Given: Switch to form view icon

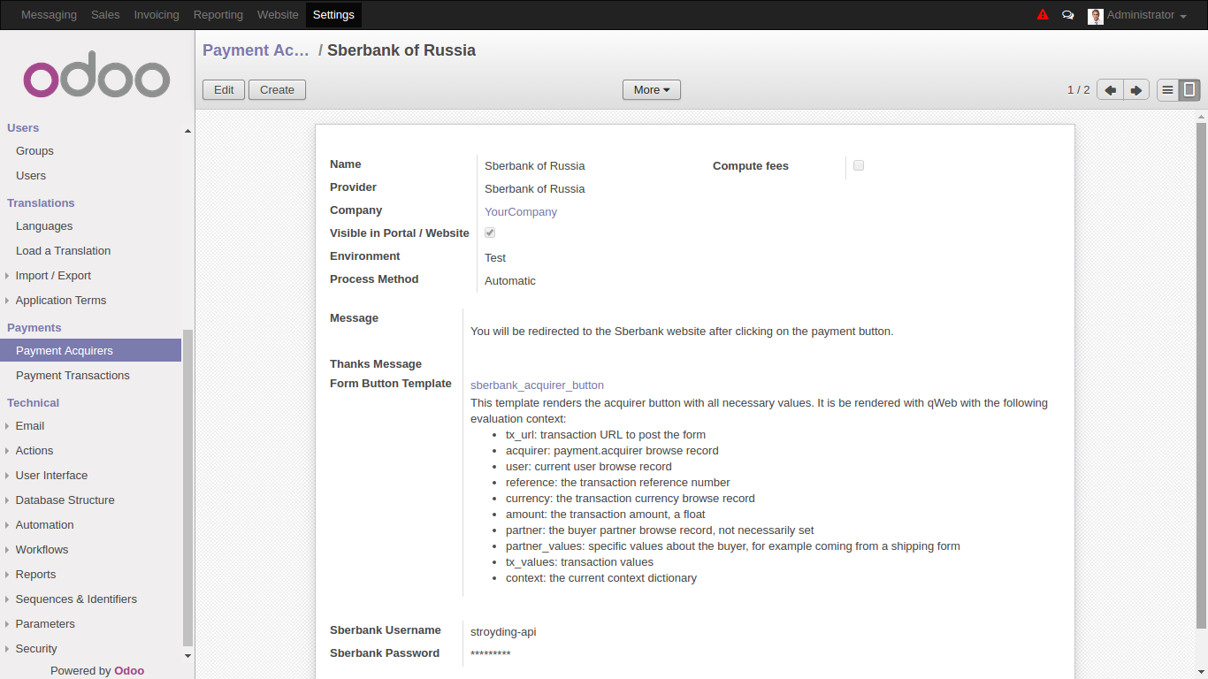Looking at the screenshot, I should [x=1189, y=90].
